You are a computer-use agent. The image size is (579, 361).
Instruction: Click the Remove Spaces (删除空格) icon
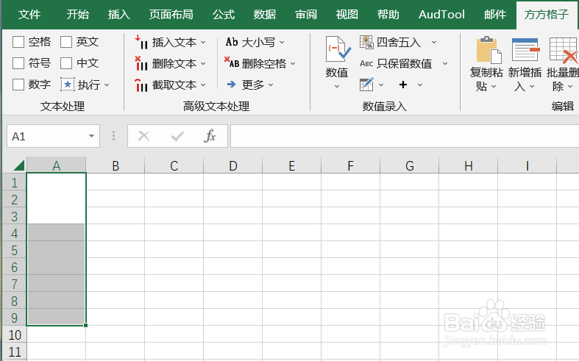(x=232, y=62)
